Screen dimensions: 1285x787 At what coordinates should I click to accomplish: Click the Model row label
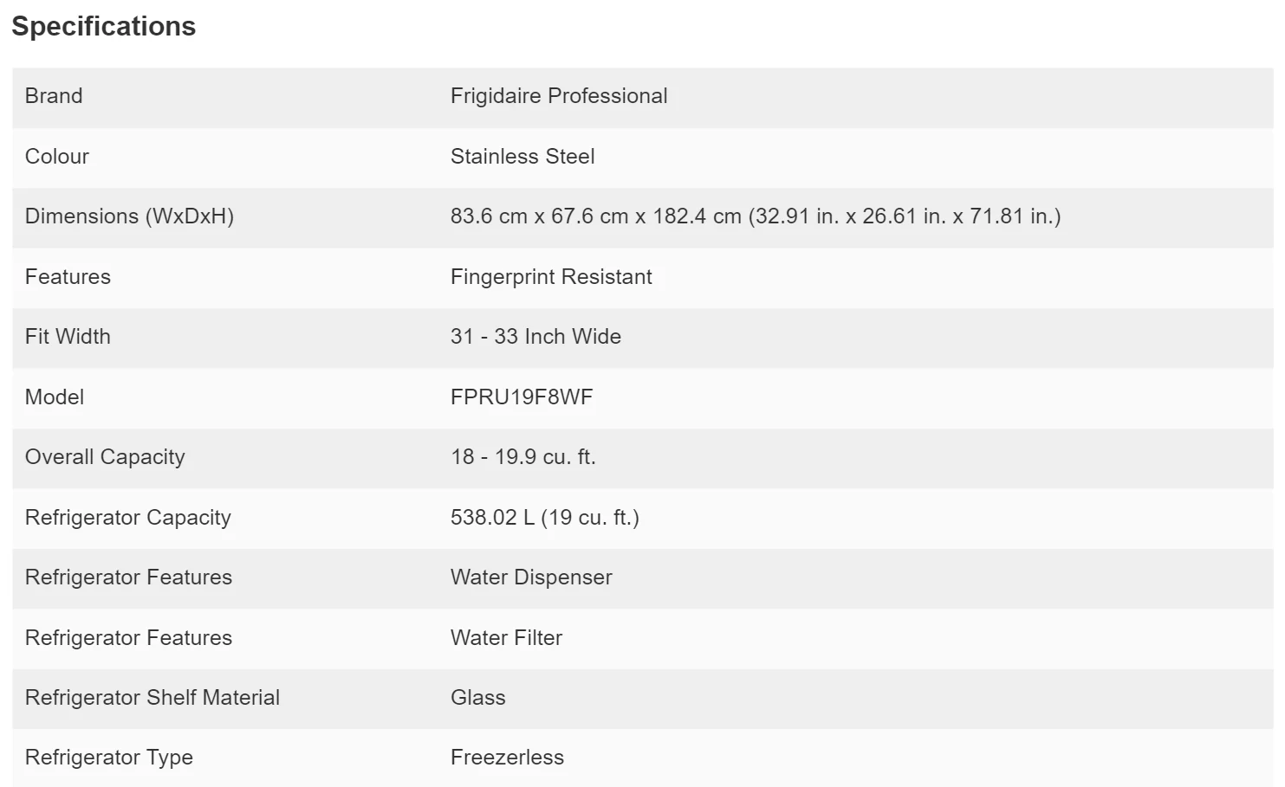(55, 397)
